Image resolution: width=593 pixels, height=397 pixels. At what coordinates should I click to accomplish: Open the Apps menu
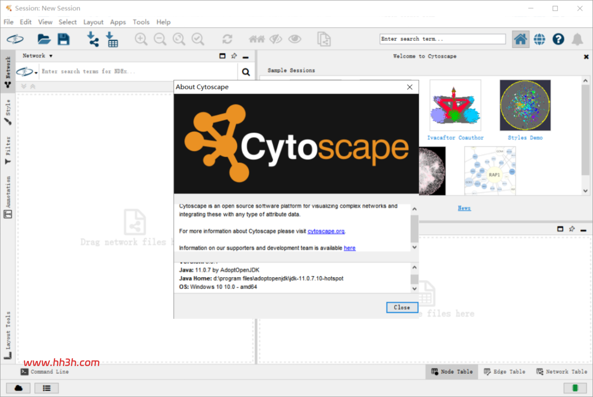[x=118, y=22]
